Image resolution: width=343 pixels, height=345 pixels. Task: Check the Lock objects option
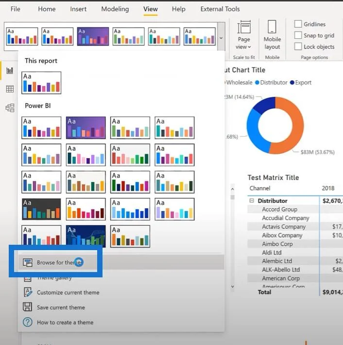pyautogui.click(x=298, y=46)
